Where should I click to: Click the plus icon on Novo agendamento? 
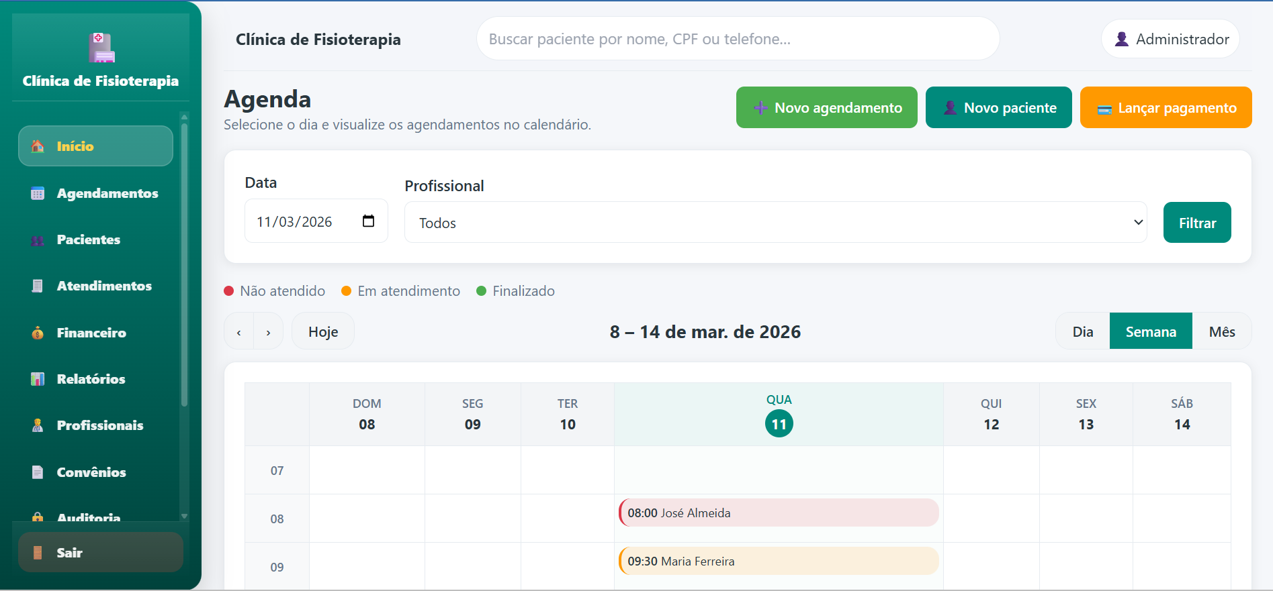[760, 108]
